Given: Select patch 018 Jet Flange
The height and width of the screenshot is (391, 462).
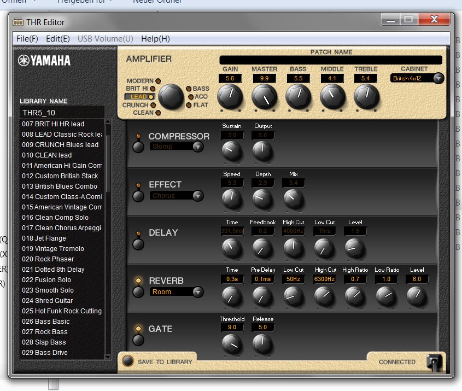Looking at the screenshot, I should pyautogui.click(x=62, y=238).
